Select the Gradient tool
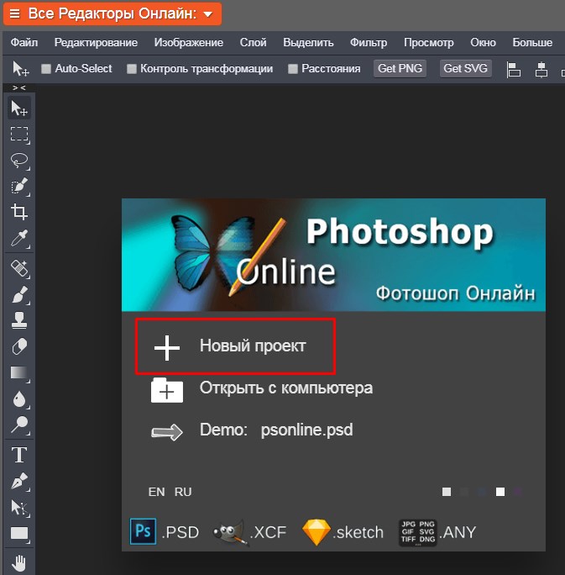 pos(19,372)
